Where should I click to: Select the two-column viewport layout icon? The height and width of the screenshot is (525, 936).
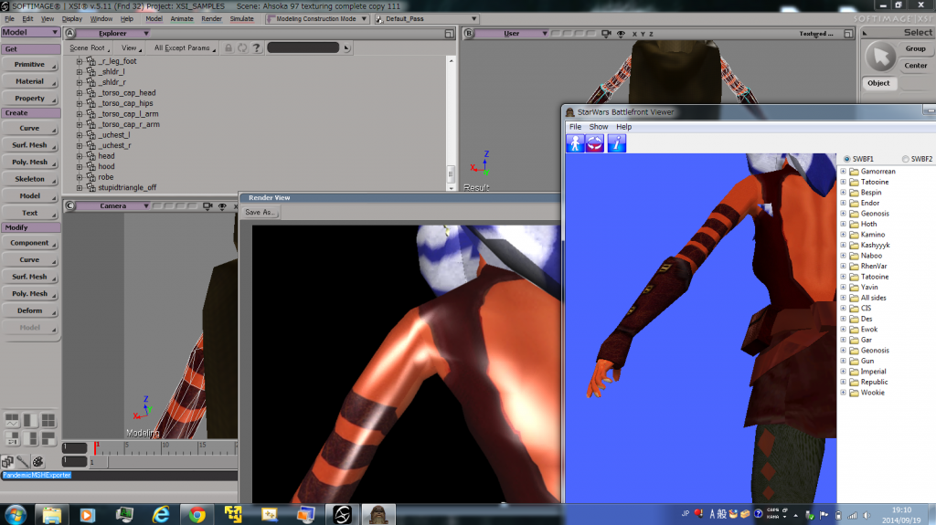point(30,421)
